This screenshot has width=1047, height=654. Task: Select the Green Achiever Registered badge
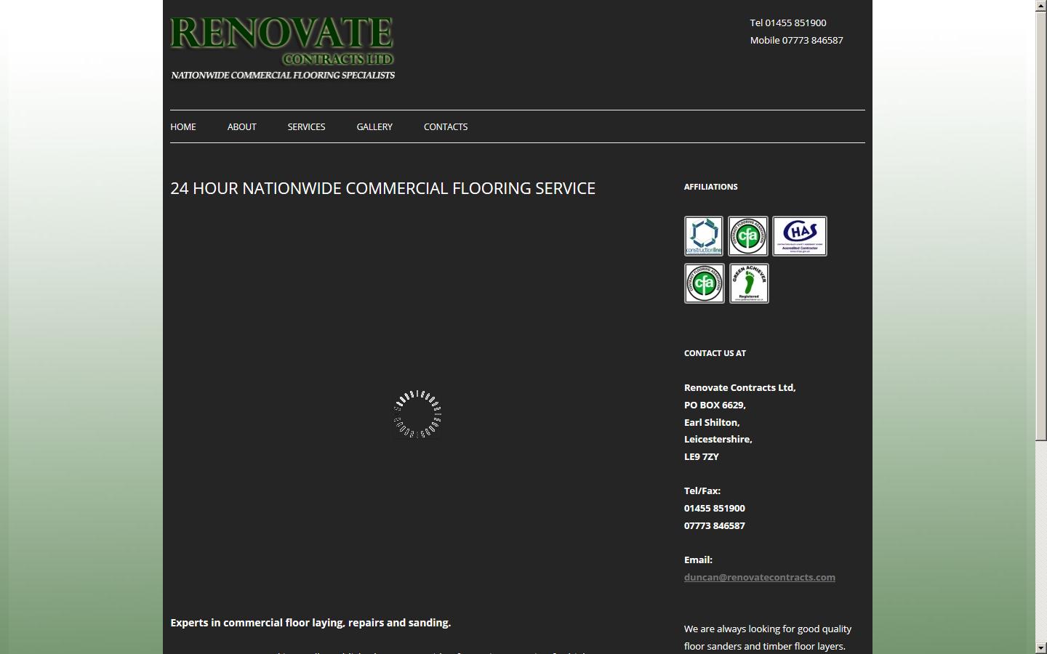pos(749,283)
